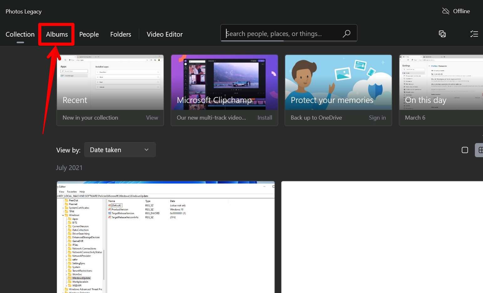The image size is (483, 293).
Task: Open the Protect your memories card image
Action: [x=338, y=83]
